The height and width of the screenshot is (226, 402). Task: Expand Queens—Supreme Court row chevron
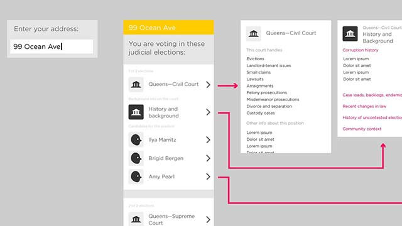[208, 220]
